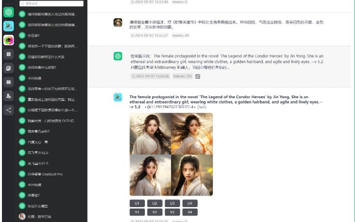The width and height of the screenshot is (355, 222).
Task: Upscale image three with U3 button
Action: tap(172, 203)
